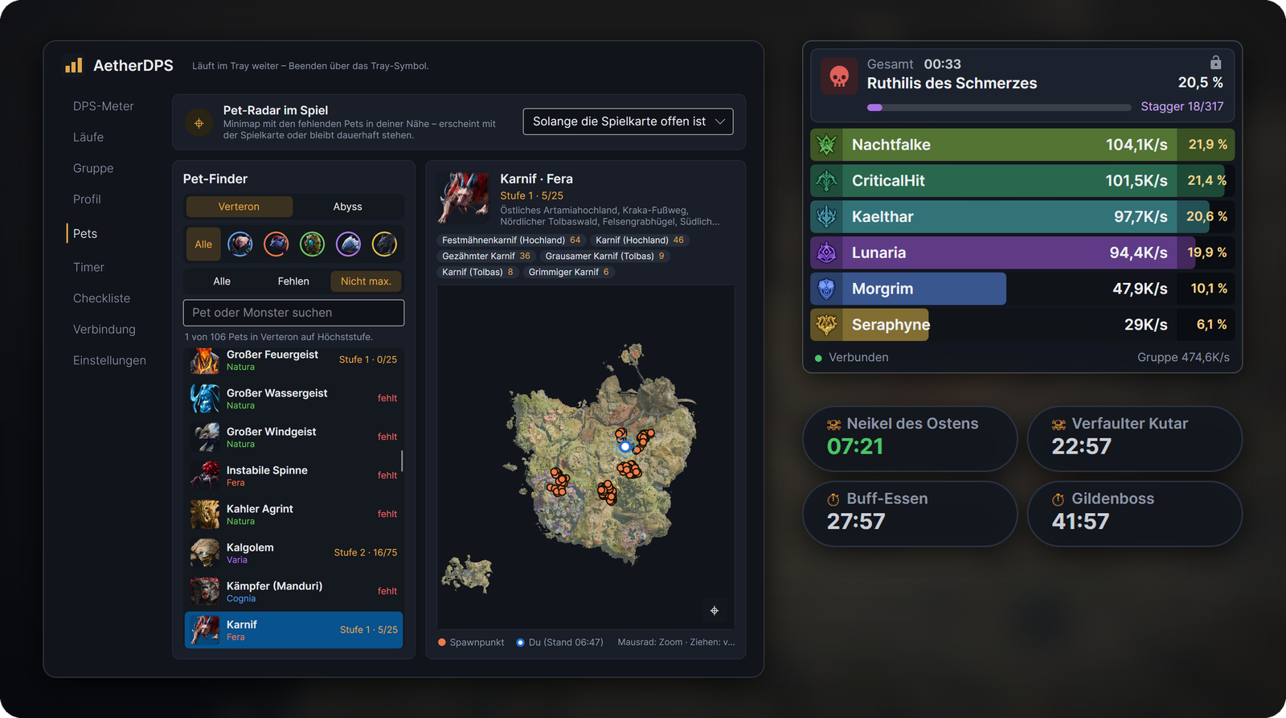Click the Pet-Radar crosshair icon
This screenshot has width=1286, height=718.
tap(199, 123)
